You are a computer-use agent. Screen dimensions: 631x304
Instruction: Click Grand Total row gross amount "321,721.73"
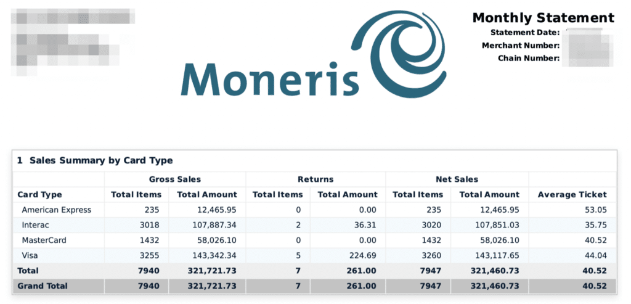[212, 286]
